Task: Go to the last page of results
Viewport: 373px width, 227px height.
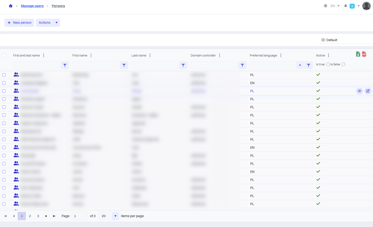Action: click(x=54, y=216)
